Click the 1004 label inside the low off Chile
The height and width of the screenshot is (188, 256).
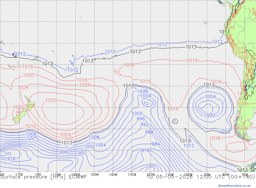click(210, 96)
